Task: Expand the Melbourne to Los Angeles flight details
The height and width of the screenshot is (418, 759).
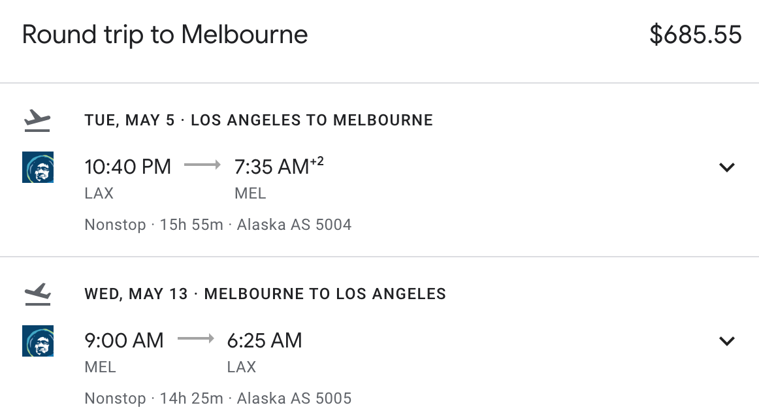Action: coord(726,341)
